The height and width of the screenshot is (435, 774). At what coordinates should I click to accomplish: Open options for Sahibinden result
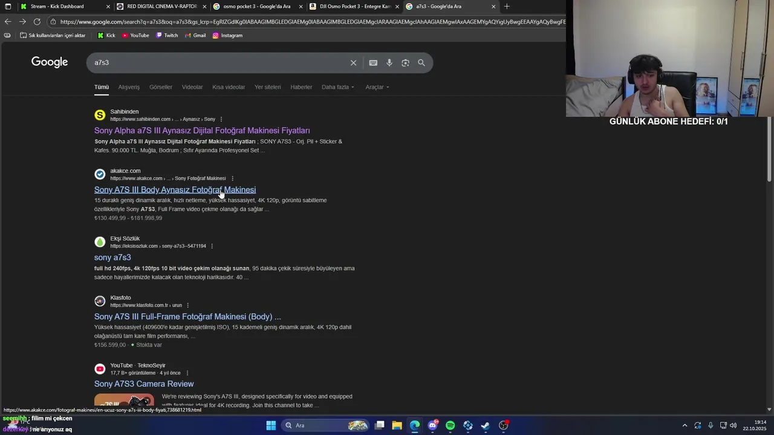pyautogui.click(x=221, y=119)
